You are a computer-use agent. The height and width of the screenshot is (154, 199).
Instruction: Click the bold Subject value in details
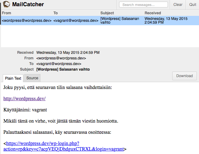coord(63,69)
